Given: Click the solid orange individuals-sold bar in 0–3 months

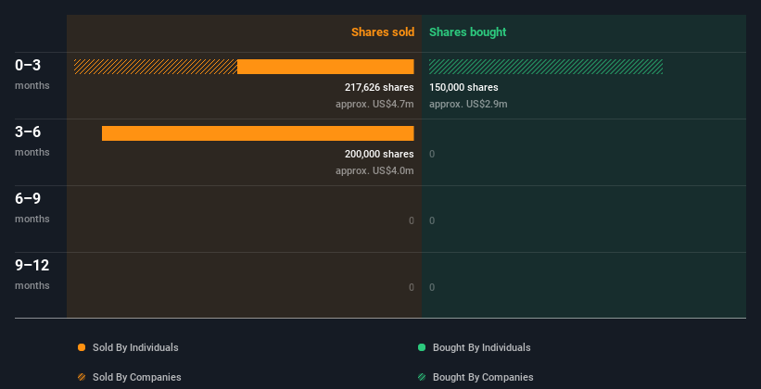Looking at the screenshot, I should click(325, 67).
